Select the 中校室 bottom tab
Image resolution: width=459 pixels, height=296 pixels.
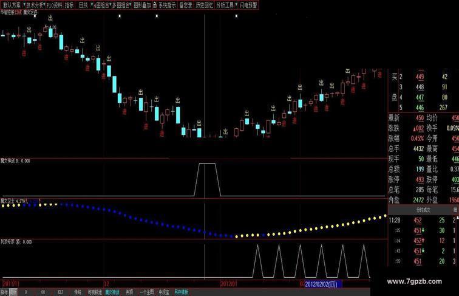click(x=164, y=292)
